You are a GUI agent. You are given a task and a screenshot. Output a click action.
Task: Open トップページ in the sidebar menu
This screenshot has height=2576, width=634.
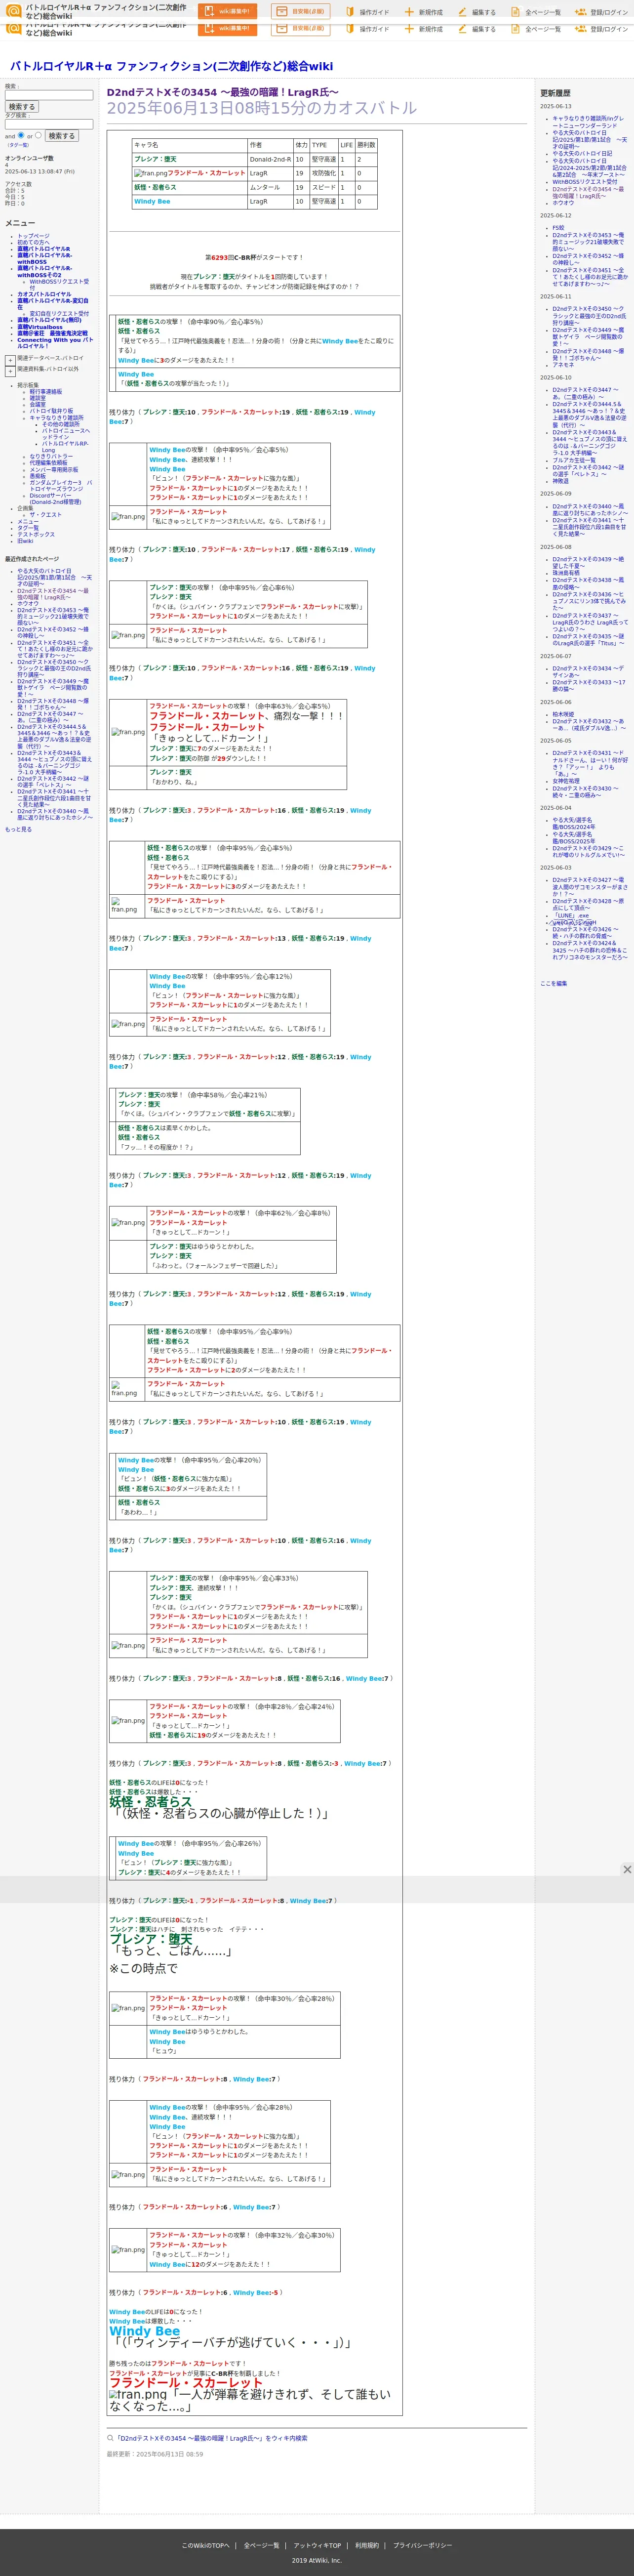[33, 236]
